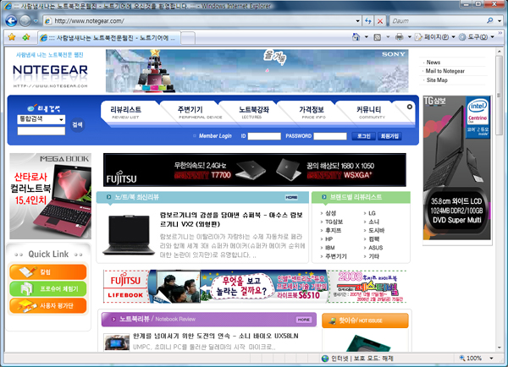Open the ASUS Lamborghini VX2 review title
The width and height of the screenshot is (508, 367).
231,220
